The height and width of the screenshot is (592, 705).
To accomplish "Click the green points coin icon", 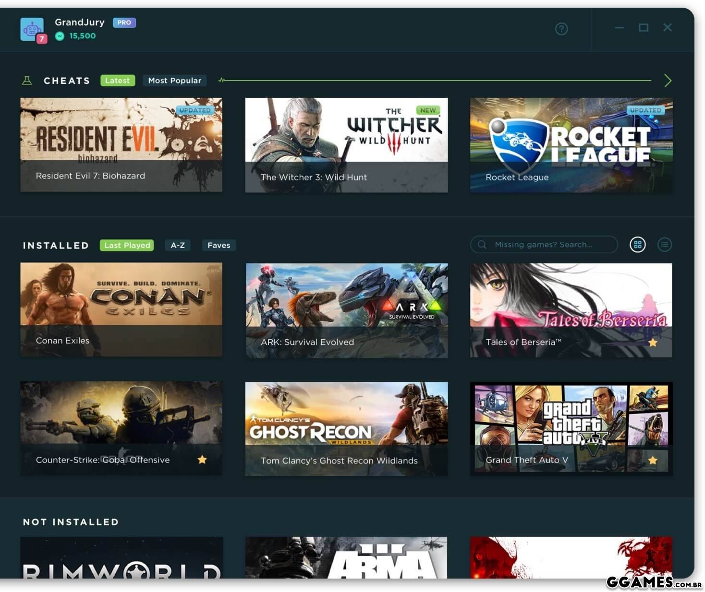I will coord(60,36).
